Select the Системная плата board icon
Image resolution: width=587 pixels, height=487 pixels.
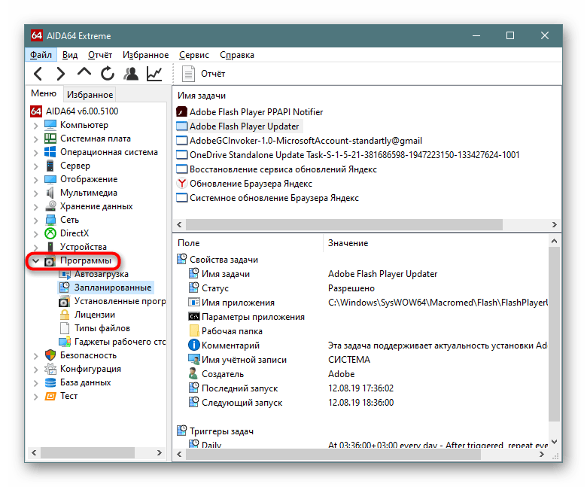coord(50,138)
